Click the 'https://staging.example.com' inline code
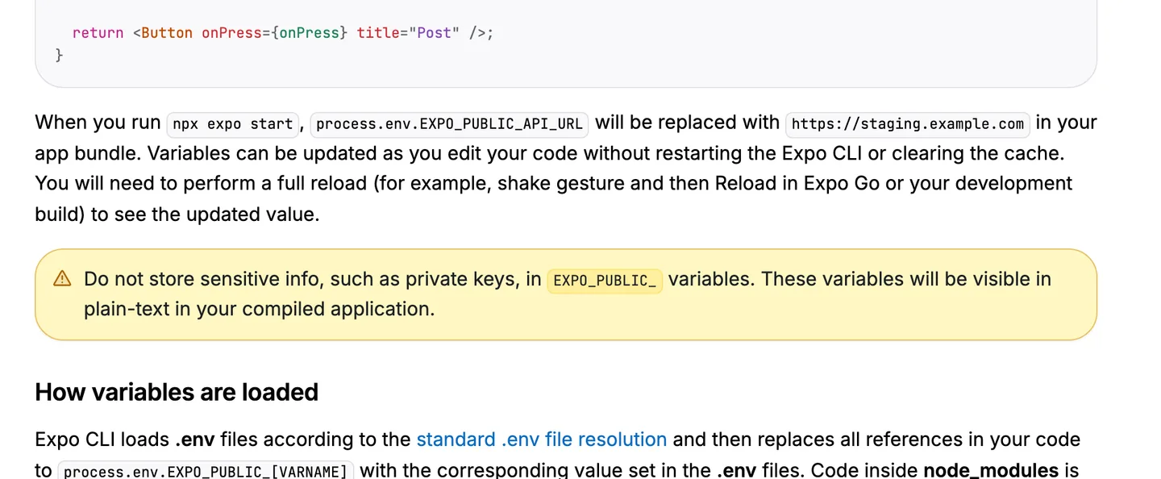Viewport: 1161px width, 479px height. coord(907,124)
